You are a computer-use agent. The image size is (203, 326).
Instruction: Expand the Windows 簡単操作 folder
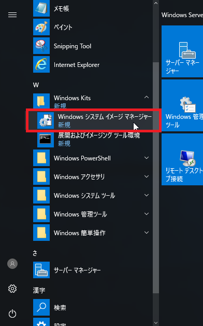point(147,233)
